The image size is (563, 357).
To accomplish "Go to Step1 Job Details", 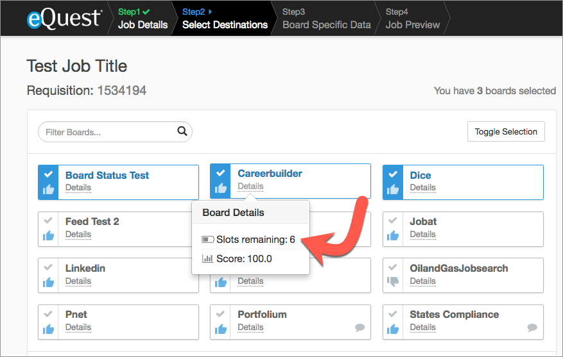I will pyautogui.click(x=143, y=19).
